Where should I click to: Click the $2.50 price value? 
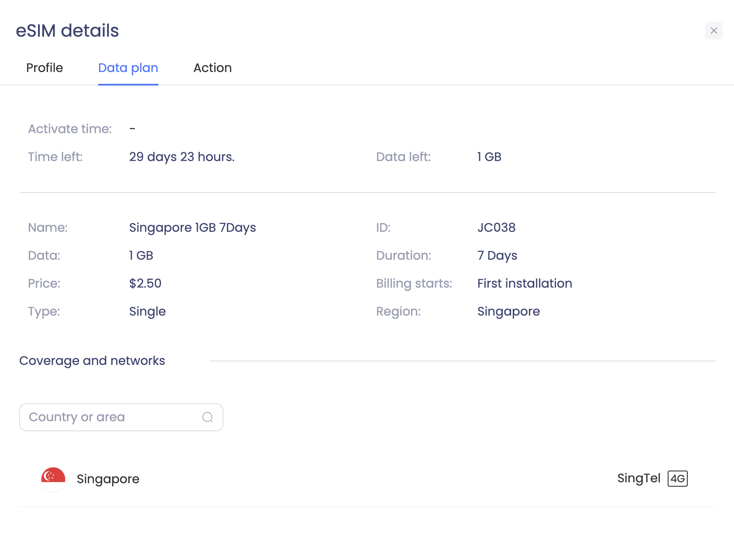click(145, 284)
